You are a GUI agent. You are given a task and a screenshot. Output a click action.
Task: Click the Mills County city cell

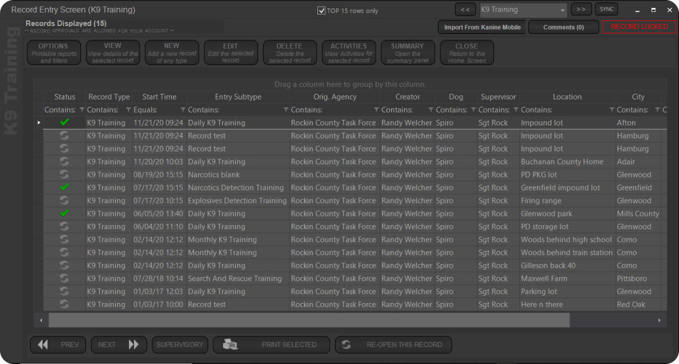638,214
